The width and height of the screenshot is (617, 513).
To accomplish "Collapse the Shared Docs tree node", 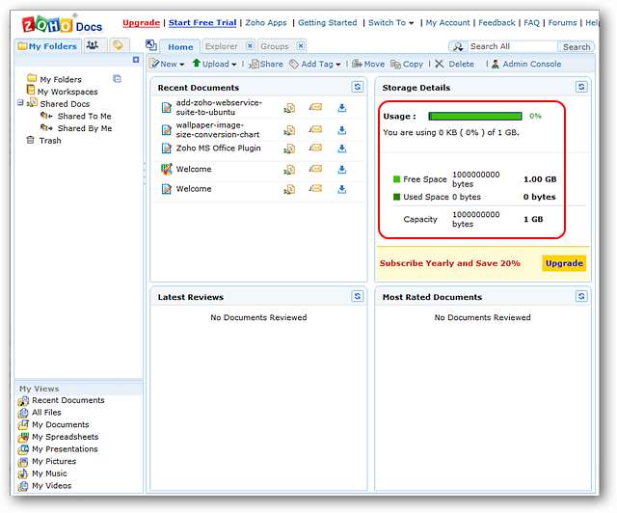I will pyautogui.click(x=20, y=103).
